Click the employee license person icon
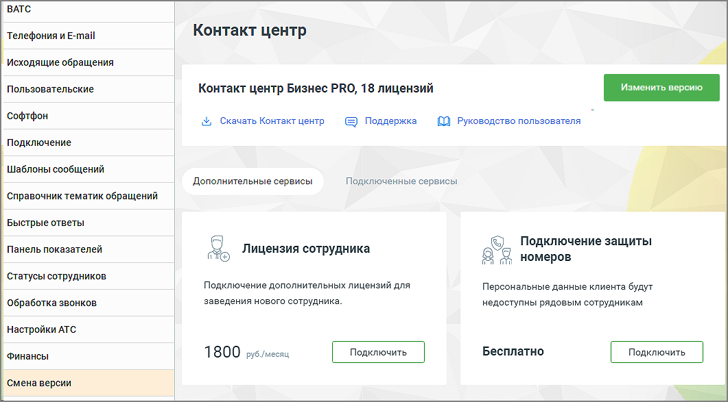 (x=218, y=249)
